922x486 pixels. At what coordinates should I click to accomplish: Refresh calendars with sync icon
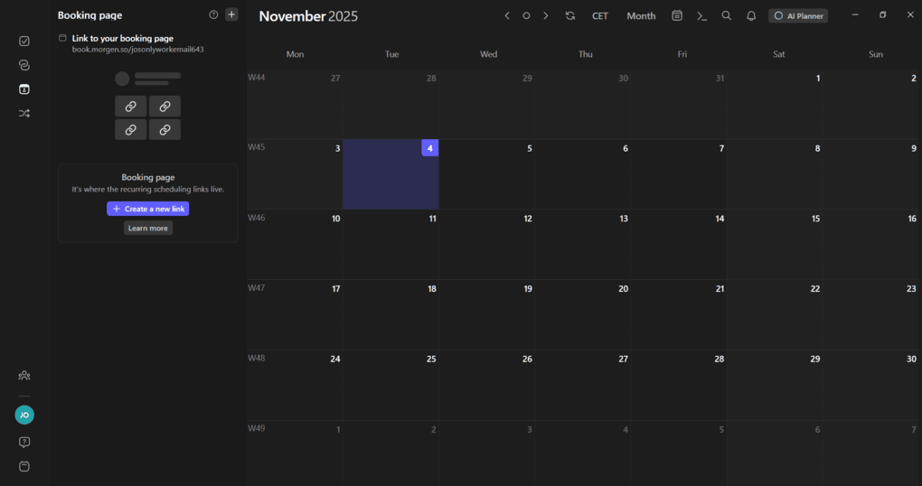pos(570,16)
